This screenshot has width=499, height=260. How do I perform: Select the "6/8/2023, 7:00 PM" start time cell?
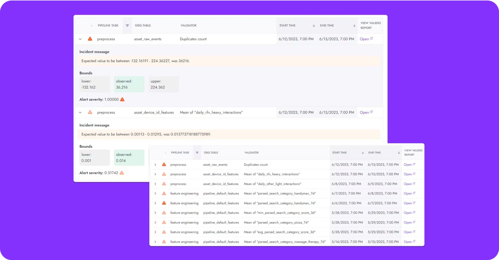(346, 184)
